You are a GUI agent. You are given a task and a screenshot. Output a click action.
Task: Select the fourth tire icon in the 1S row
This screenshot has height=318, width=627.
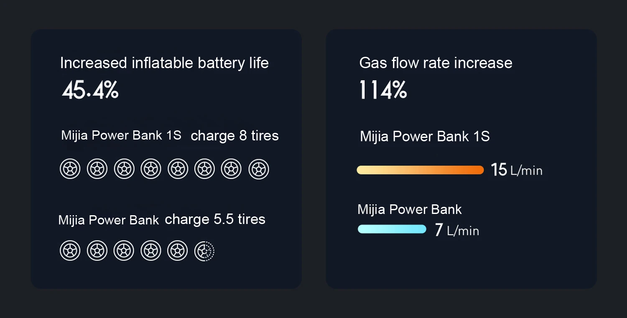151,170
